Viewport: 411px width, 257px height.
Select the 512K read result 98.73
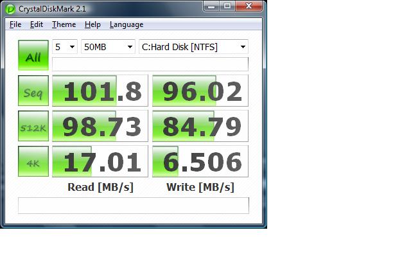pos(100,126)
